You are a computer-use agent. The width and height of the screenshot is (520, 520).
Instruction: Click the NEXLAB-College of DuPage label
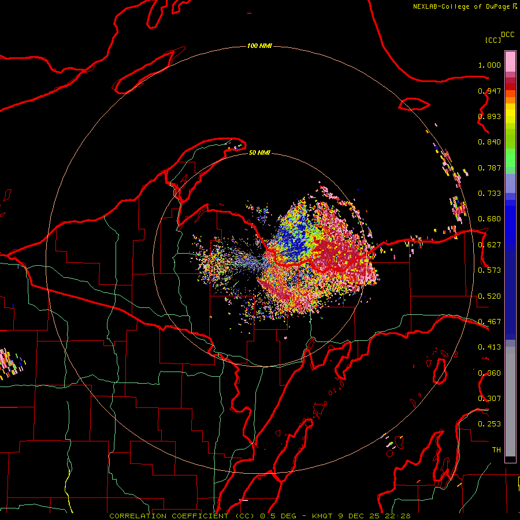click(461, 6)
